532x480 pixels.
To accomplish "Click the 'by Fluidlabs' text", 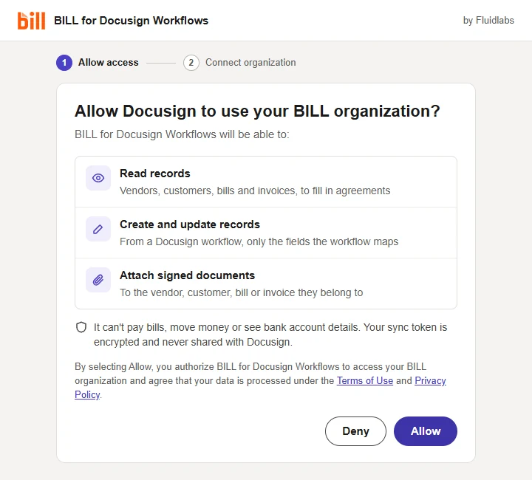I will click(x=488, y=21).
